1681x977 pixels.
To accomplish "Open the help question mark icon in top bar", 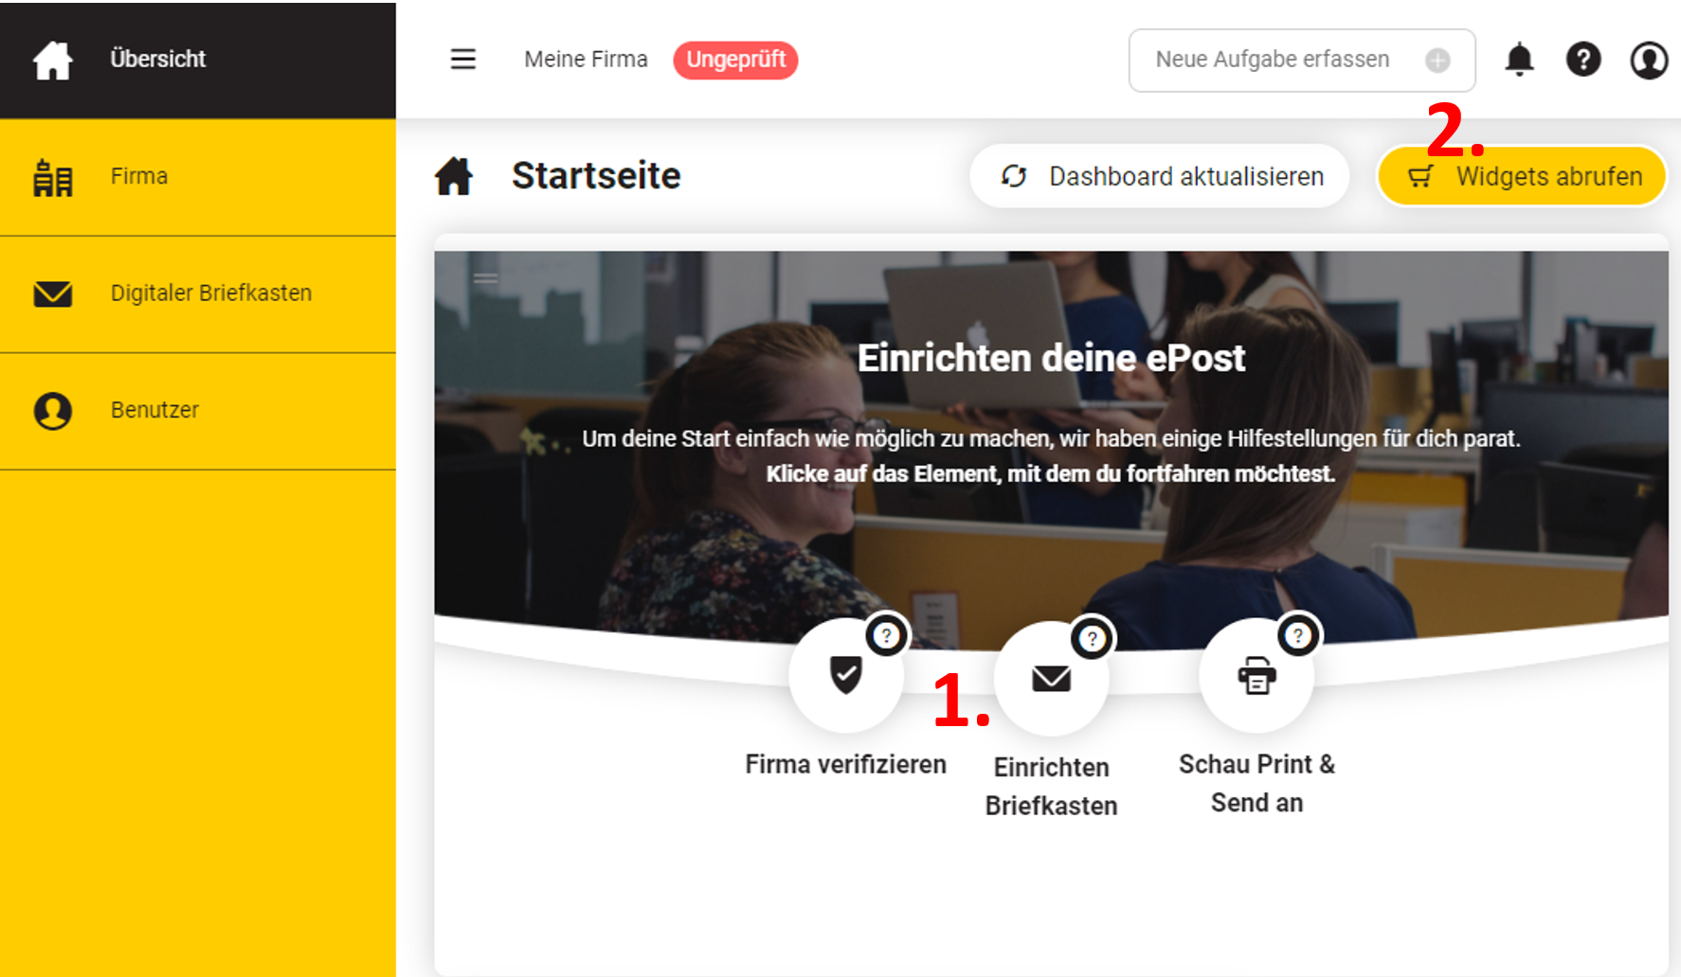I will coord(1583,60).
